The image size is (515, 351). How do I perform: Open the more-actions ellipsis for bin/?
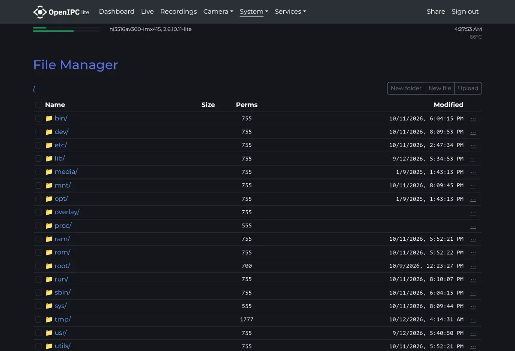[x=473, y=118]
